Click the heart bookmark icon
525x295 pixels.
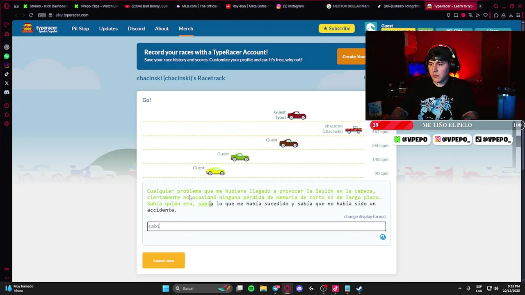486,15
